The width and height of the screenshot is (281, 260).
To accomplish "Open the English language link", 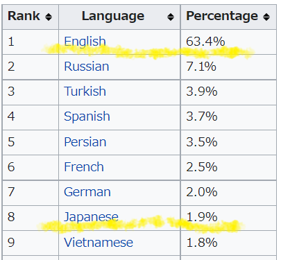I will click(x=85, y=42).
